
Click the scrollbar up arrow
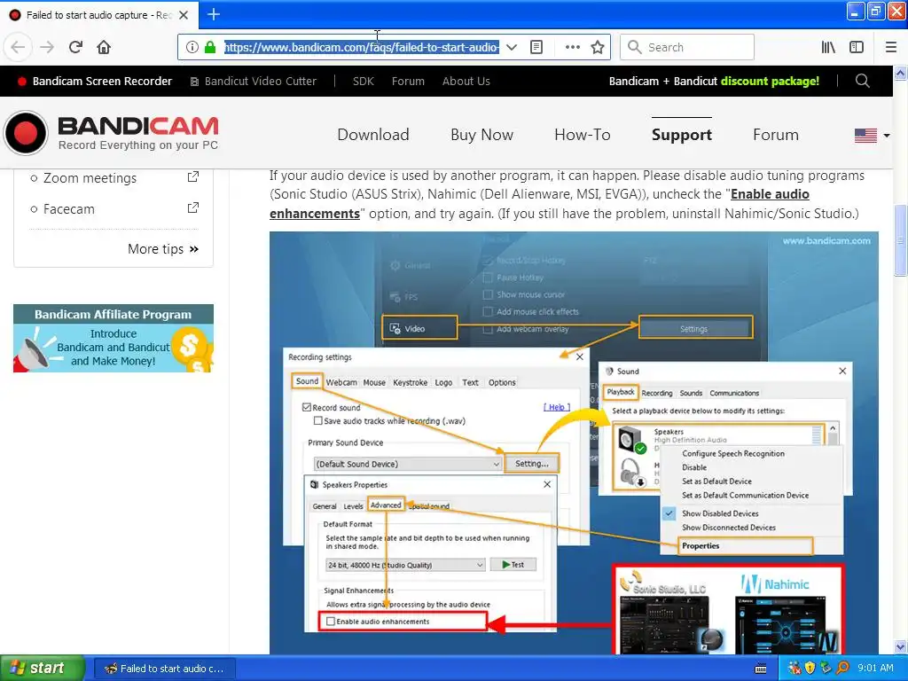point(901,73)
